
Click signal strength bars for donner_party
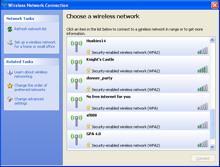[x=202, y=88]
